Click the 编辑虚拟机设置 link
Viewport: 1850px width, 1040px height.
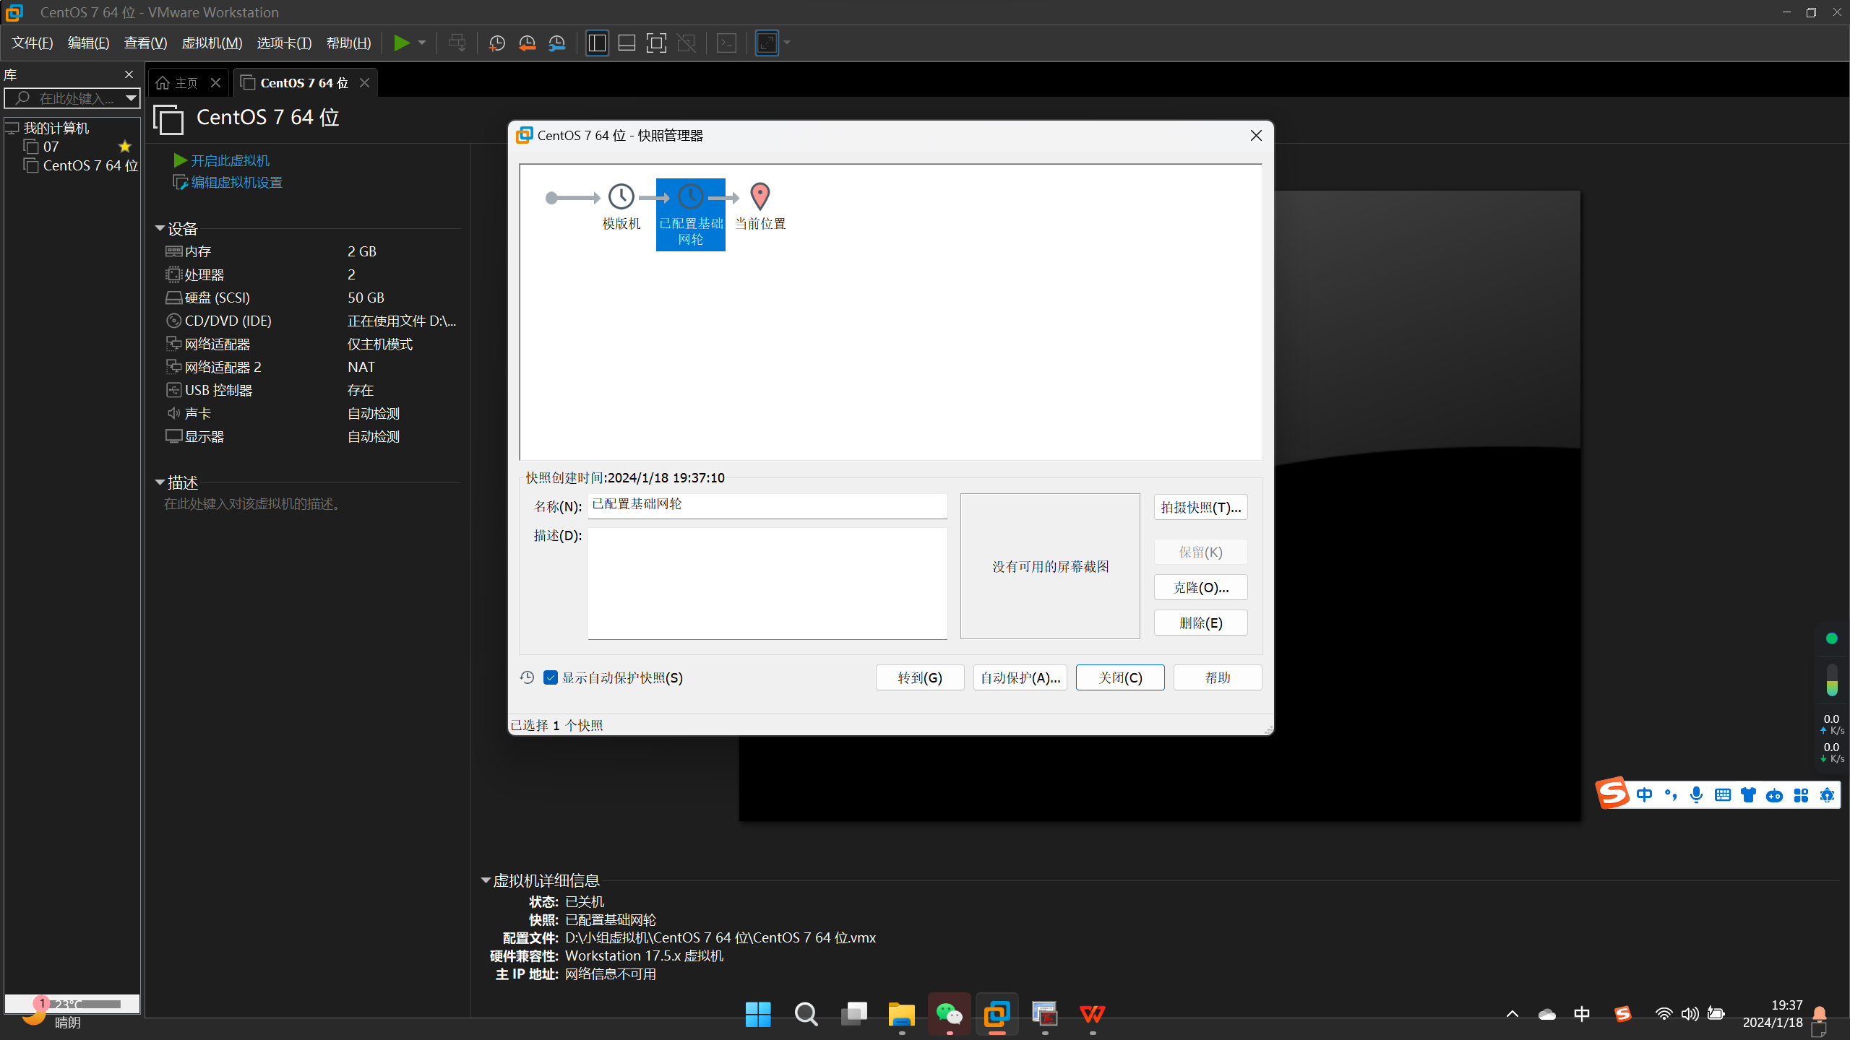(228, 183)
